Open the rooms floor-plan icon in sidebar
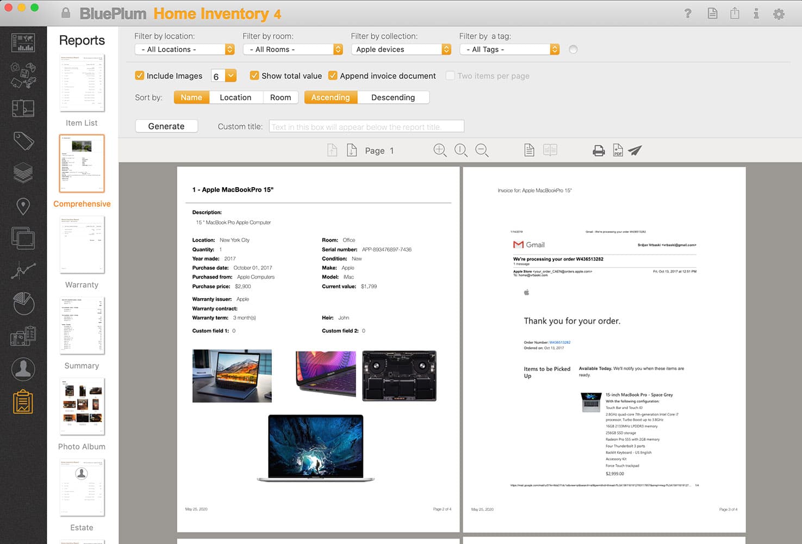This screenshot has height=544, width=802. click(23, 108)
